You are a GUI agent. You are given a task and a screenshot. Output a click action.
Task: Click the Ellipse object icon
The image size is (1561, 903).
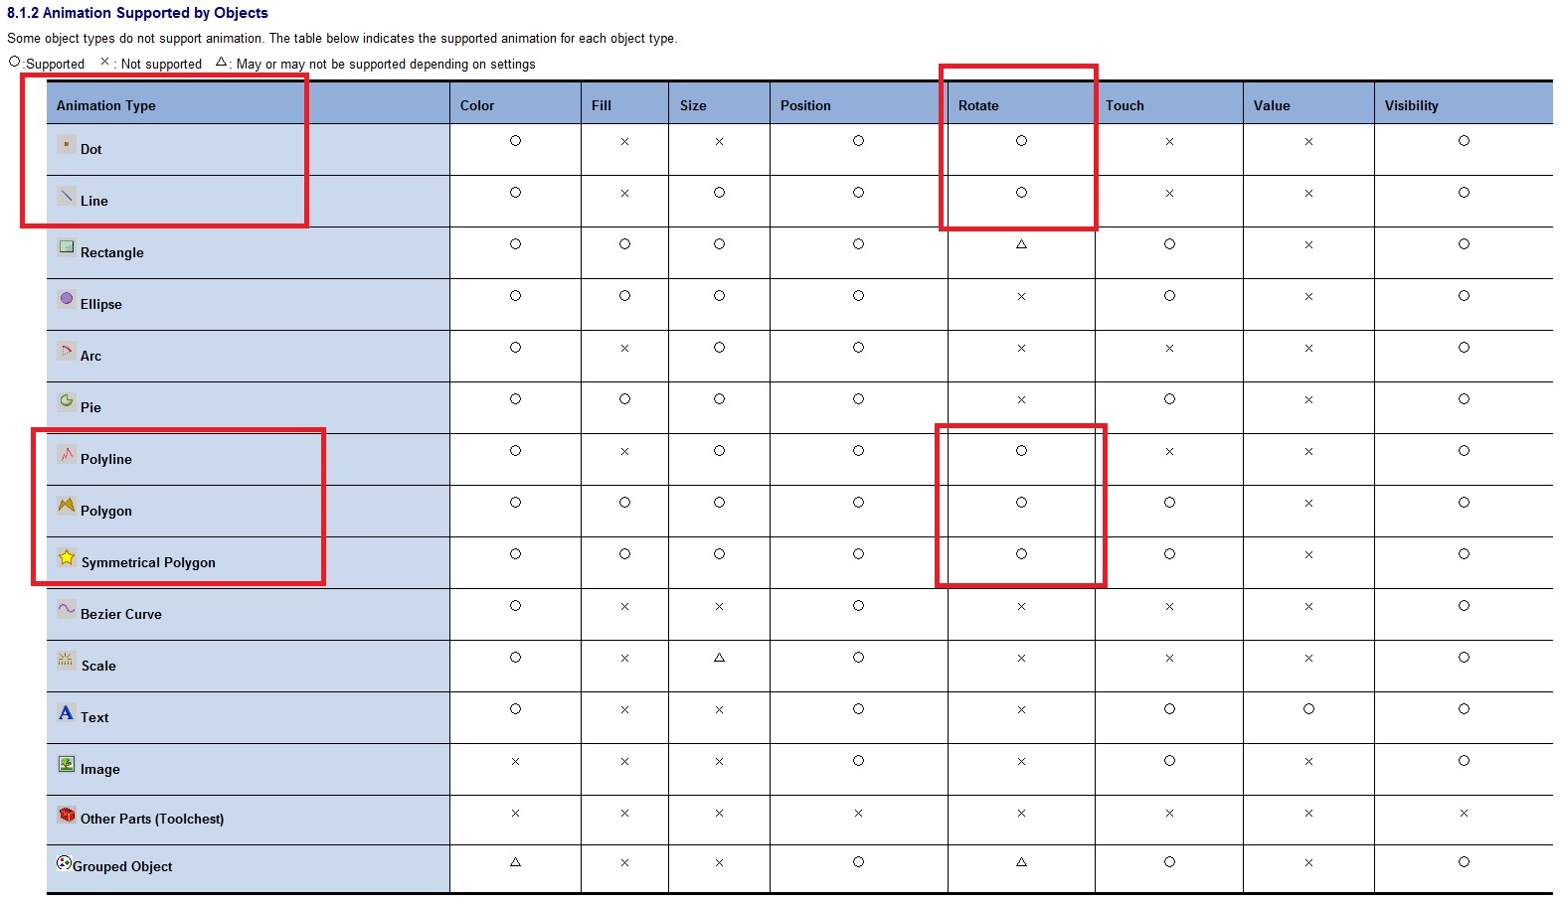[66, 298]
